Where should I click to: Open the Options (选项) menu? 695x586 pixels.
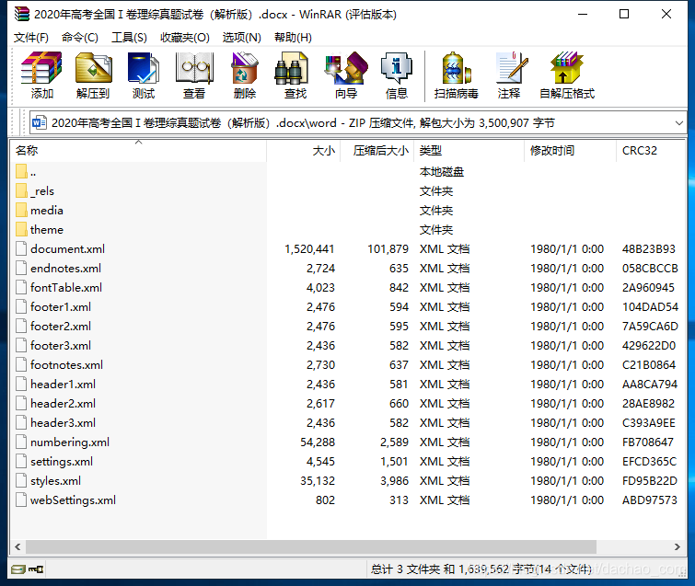[241, 37]
